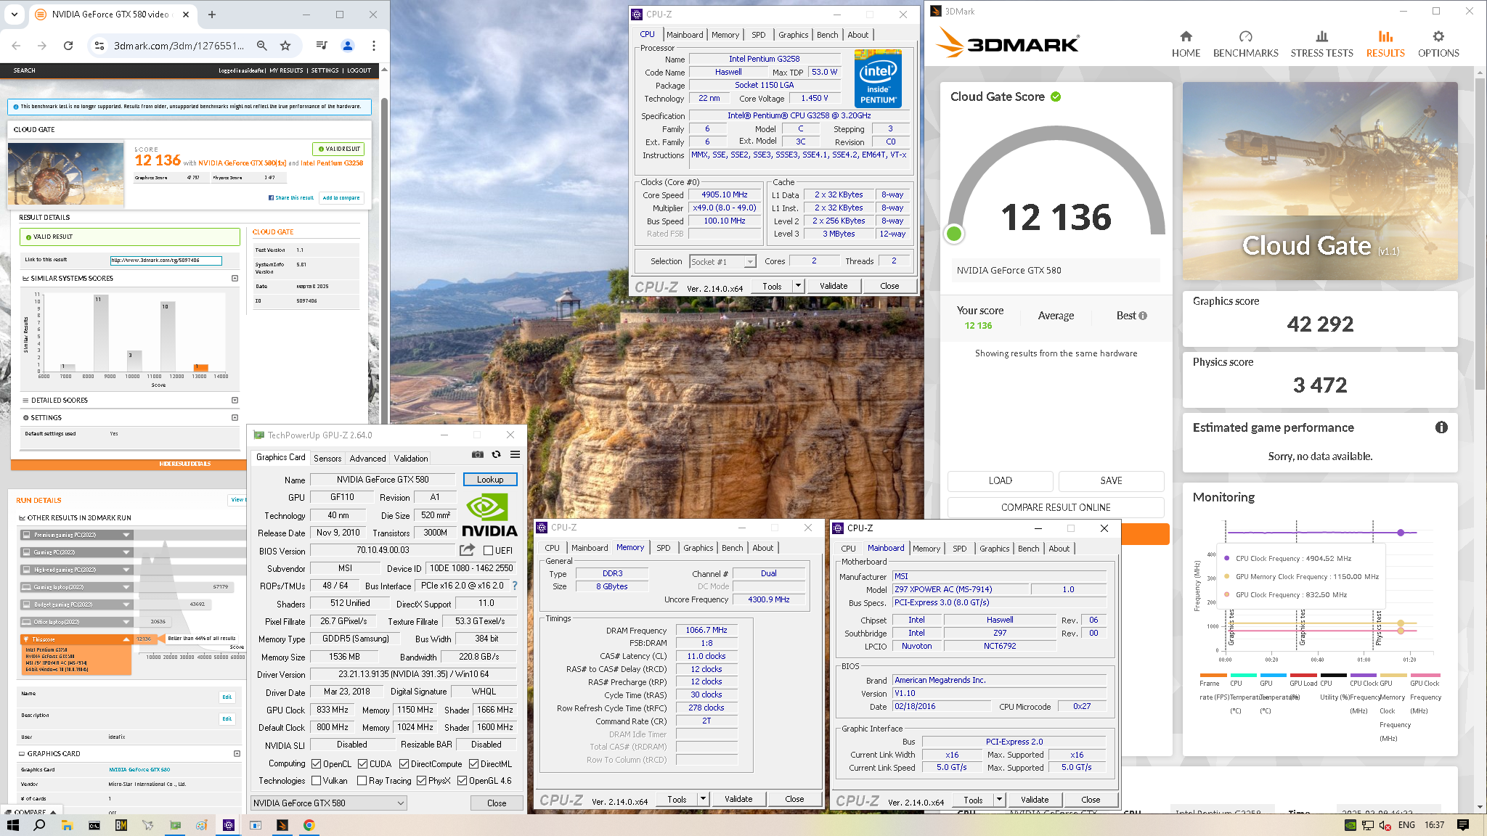Collapse the This score result row
The width and height of the screenshot is (1487, 836).
(x=126, y=639)
